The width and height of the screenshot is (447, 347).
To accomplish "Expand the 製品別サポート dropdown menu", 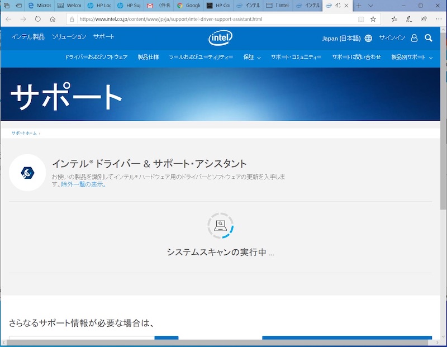I will tap(412, 57).
